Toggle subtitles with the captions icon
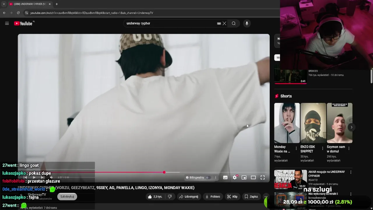The width and height of the screenshot is (373, 210). point(225,177)
